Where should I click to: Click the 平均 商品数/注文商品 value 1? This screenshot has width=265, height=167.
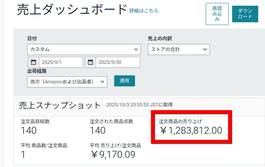point(23,155)
